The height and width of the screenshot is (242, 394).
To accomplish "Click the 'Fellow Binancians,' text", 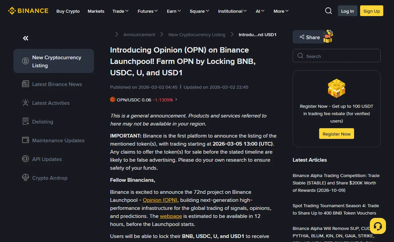I will click(133, 180).
